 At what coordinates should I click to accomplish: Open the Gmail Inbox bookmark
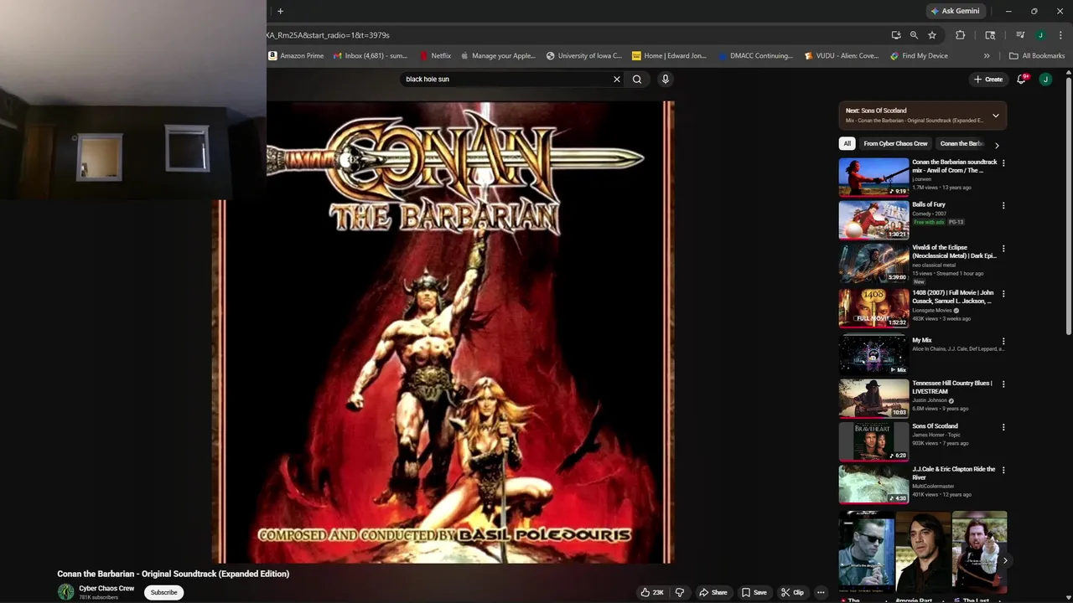370,56
